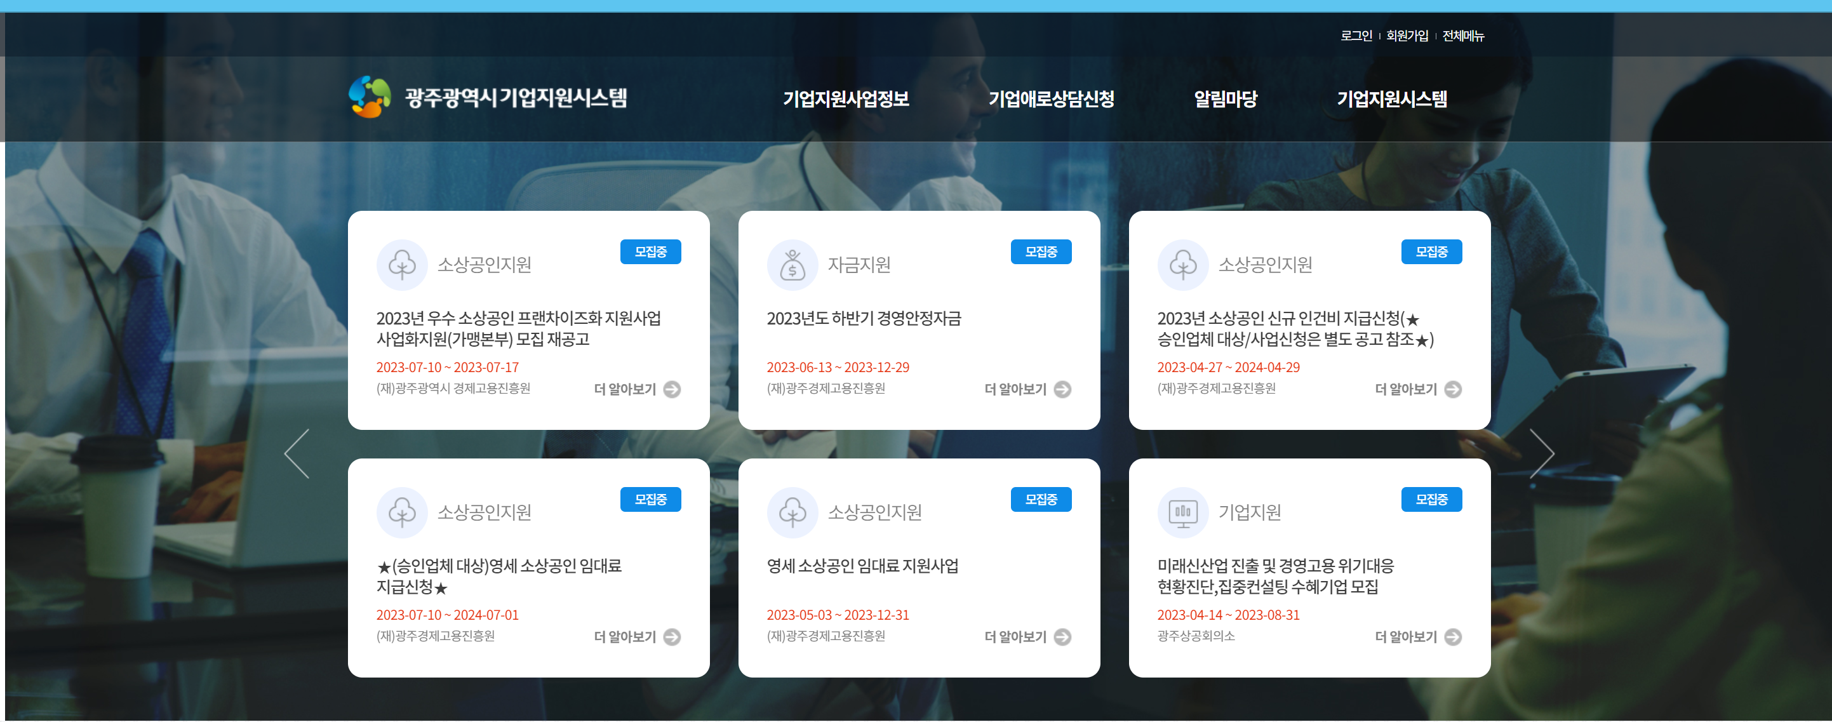Go to previous slide with left arrow

point(297,453)
